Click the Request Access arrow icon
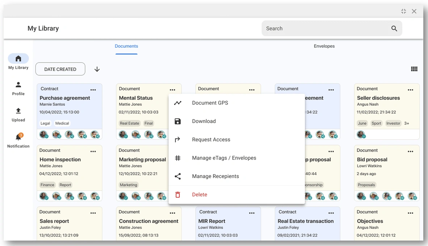428x246 pixels. (178, 139)
